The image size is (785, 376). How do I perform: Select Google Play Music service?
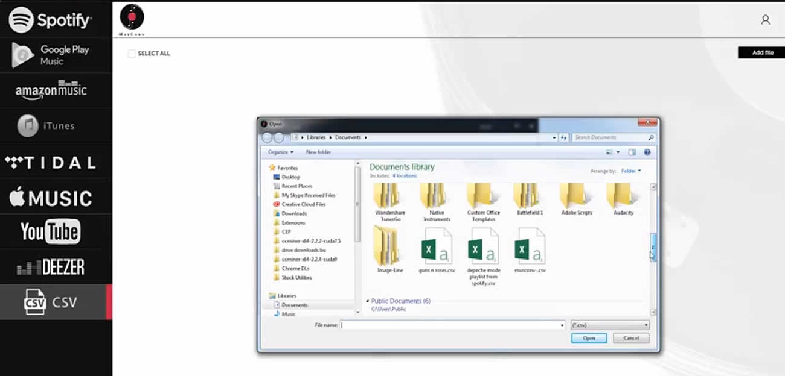(56, 55)
